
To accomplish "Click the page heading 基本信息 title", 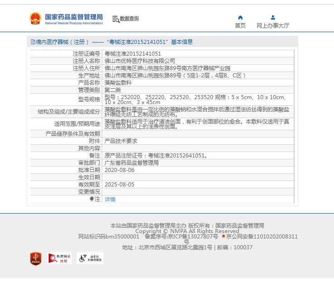I will pos(182,42).
